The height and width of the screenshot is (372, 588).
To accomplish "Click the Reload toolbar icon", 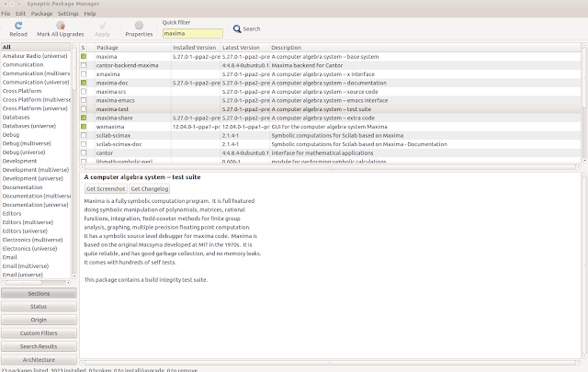I will coord(18,26).
